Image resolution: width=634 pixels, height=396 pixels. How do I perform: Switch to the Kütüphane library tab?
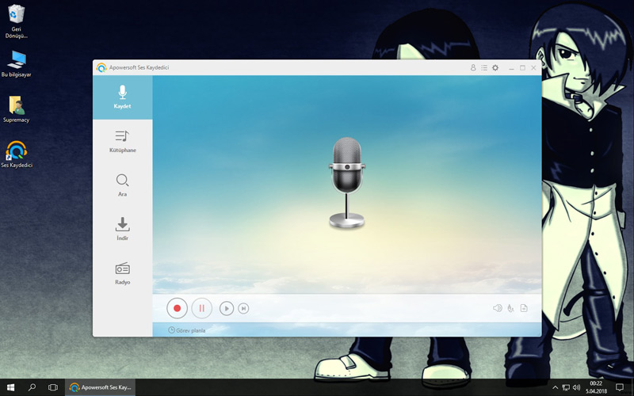click(x=123, y=142)
